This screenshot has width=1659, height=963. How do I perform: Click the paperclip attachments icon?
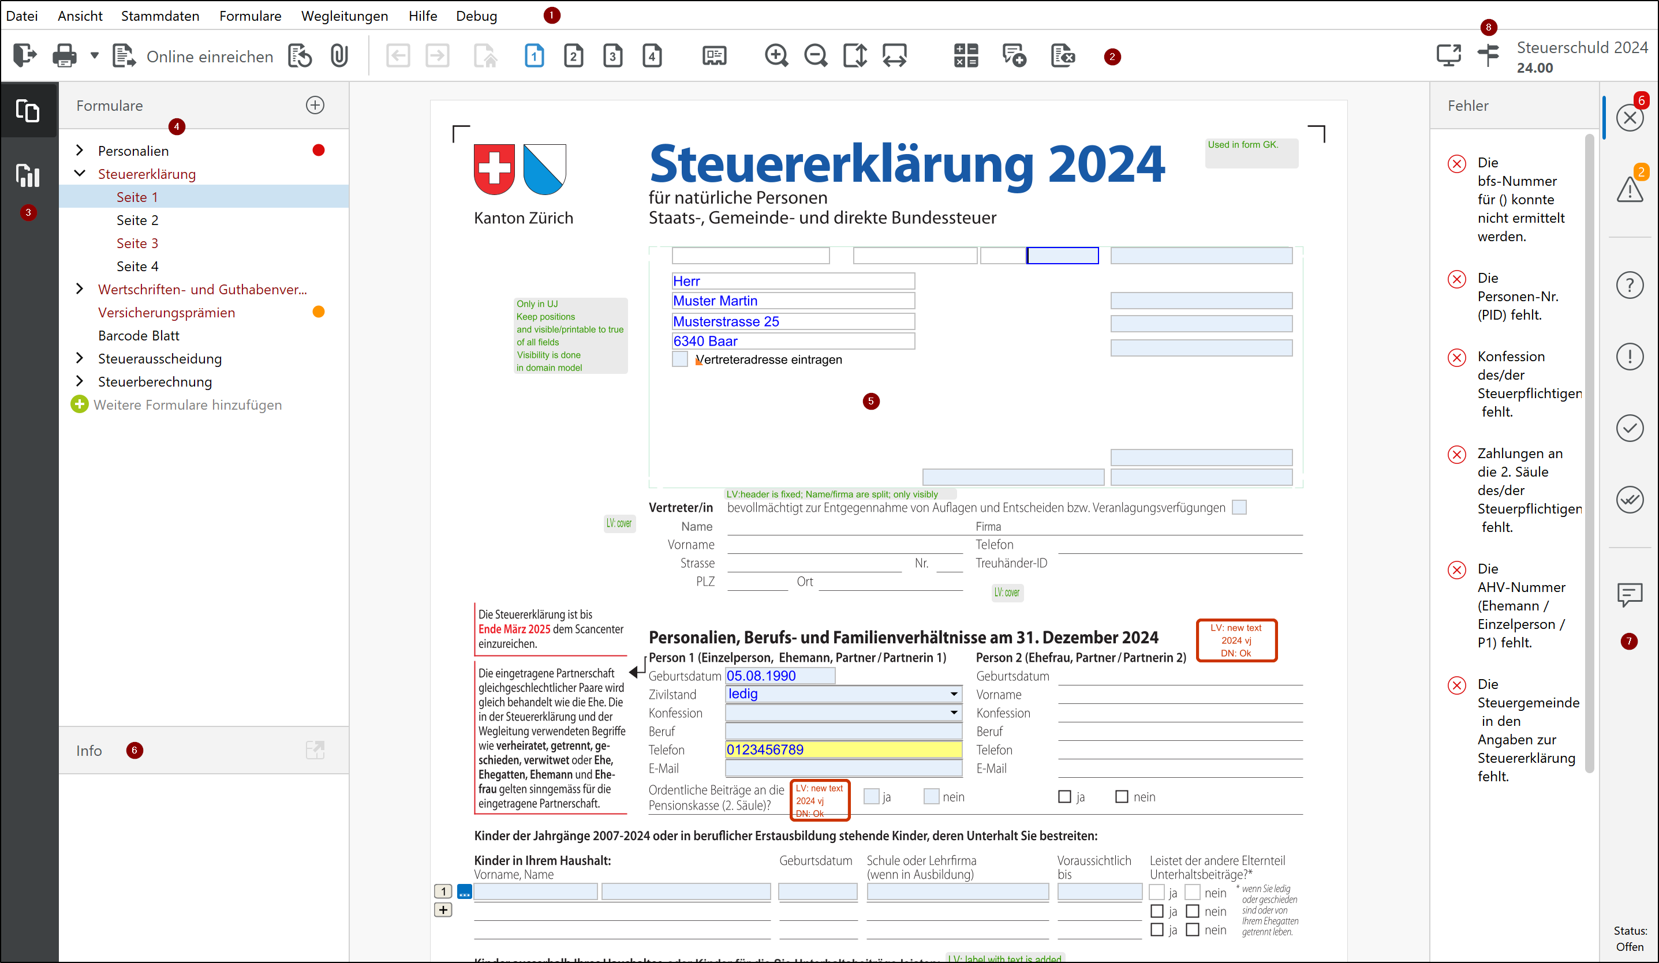pyautogui.click(x=339, y=56)
